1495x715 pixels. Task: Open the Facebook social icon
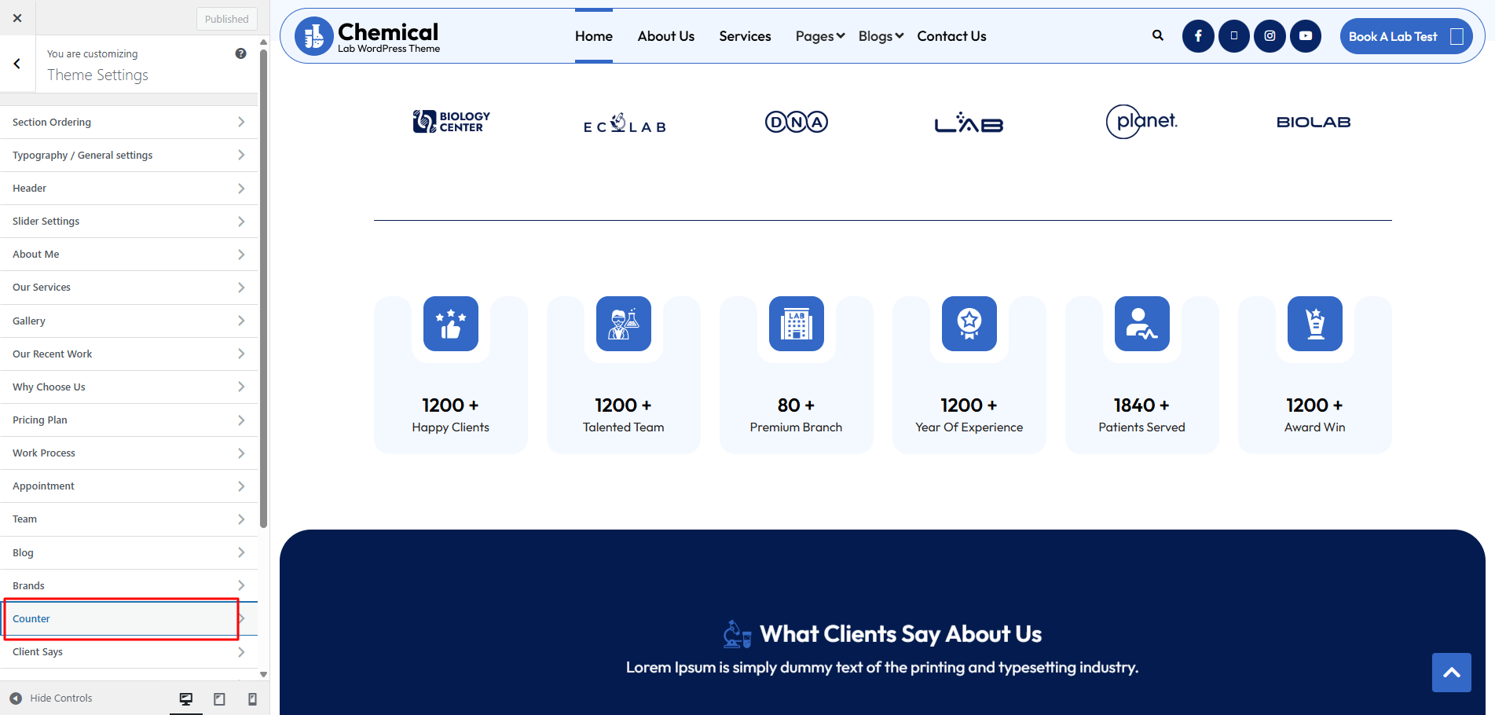(1198, 36)
